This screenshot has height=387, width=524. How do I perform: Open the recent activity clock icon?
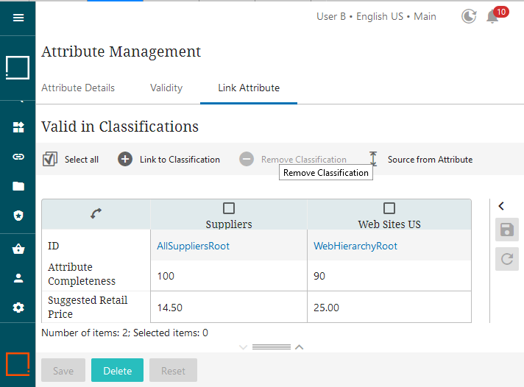469,16
